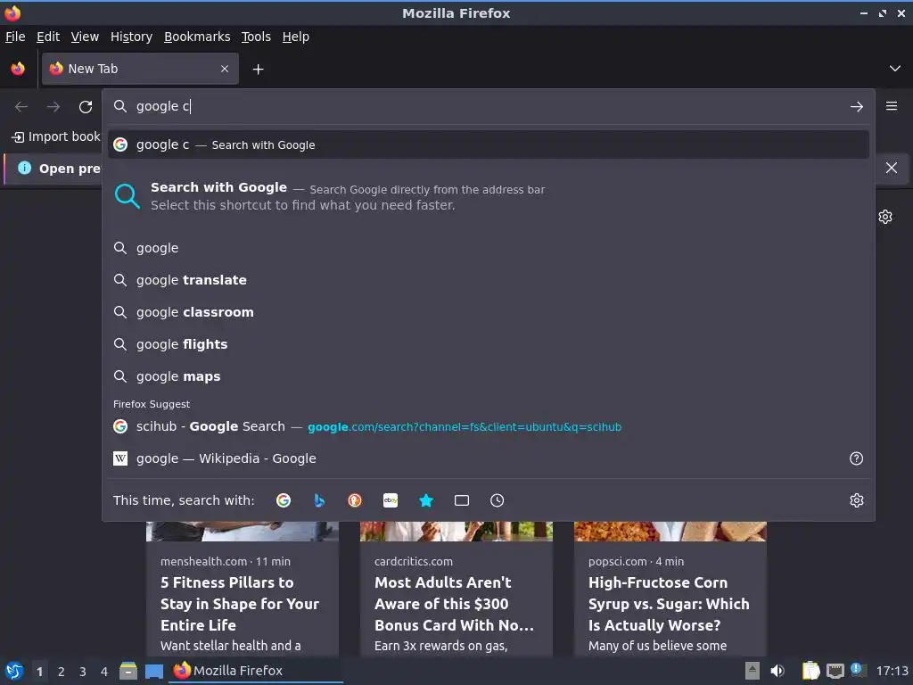This screenshot has width=913, height=685.
Task: Open the Tools menu
Action: 256,37
